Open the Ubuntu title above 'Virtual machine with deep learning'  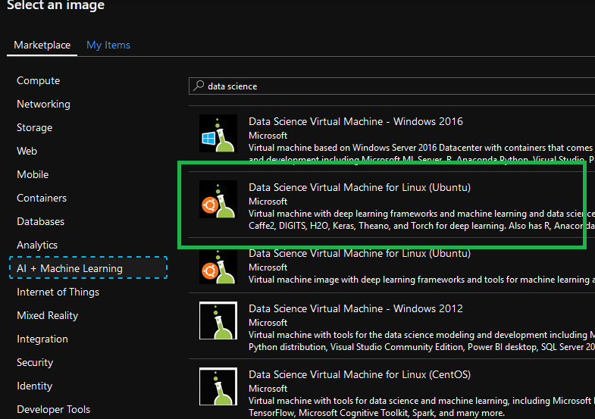359,187
